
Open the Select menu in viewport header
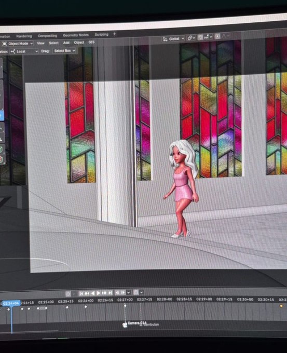[x=53, y=43]
